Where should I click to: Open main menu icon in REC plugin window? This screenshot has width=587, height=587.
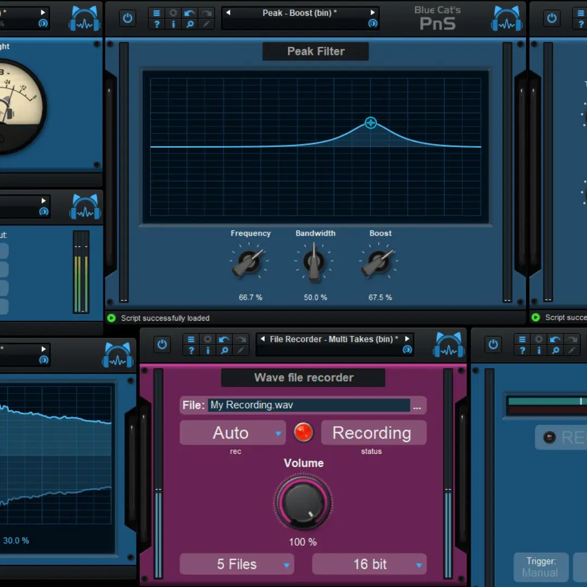point(522,339)
